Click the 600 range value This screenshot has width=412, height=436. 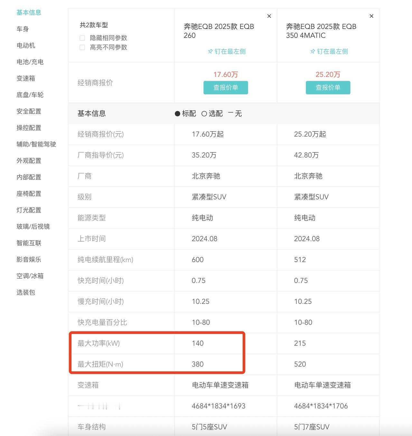tap(198, 260)
